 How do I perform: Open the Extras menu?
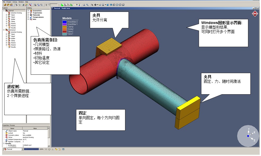pyautogui.click(x=15, y=2)
